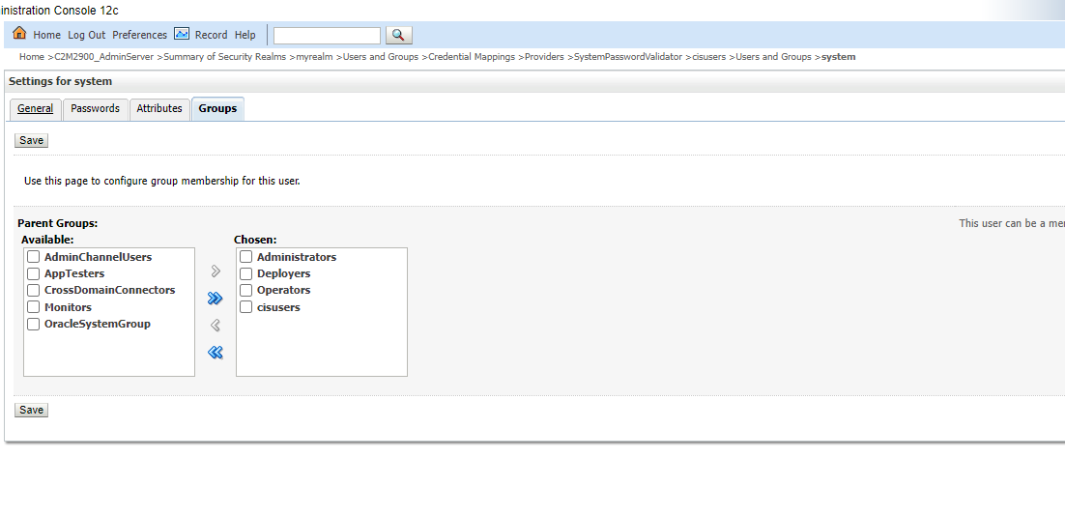
Task: Select the Groups tab
Action: (x=217, y=108)
